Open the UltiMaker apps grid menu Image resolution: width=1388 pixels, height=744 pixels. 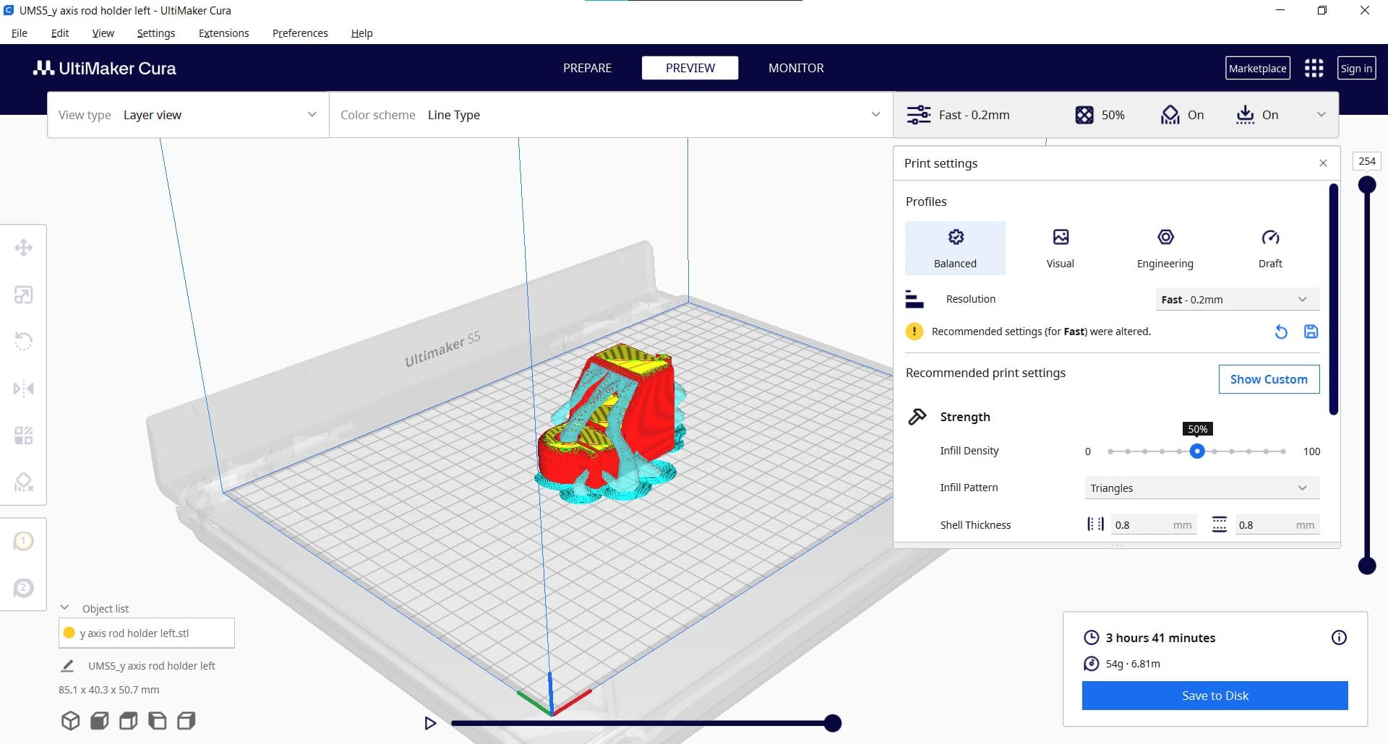coord(1314,68)
